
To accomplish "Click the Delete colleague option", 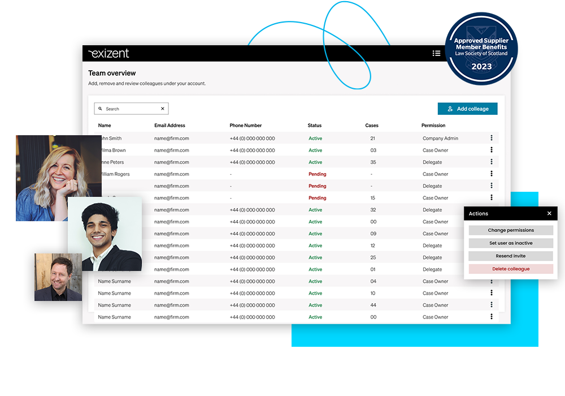I will (510, 269).
